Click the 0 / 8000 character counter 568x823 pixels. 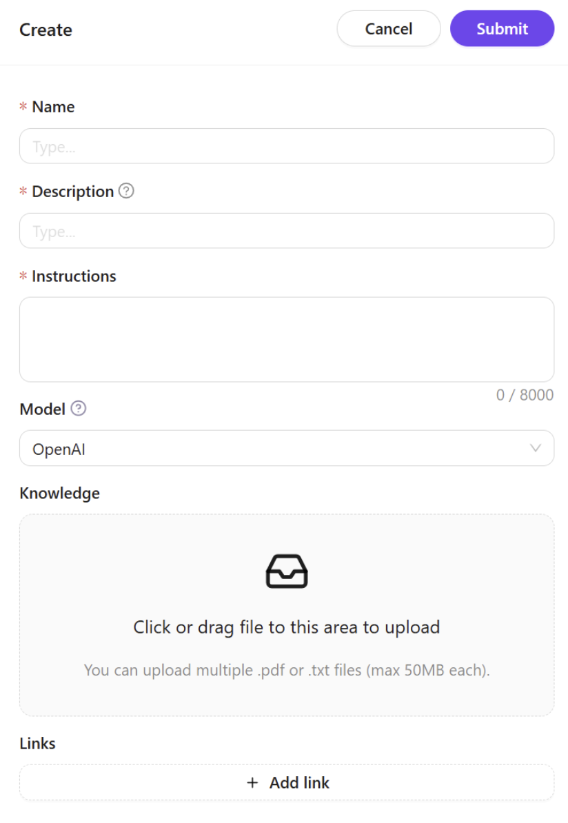tap(525, 396)
